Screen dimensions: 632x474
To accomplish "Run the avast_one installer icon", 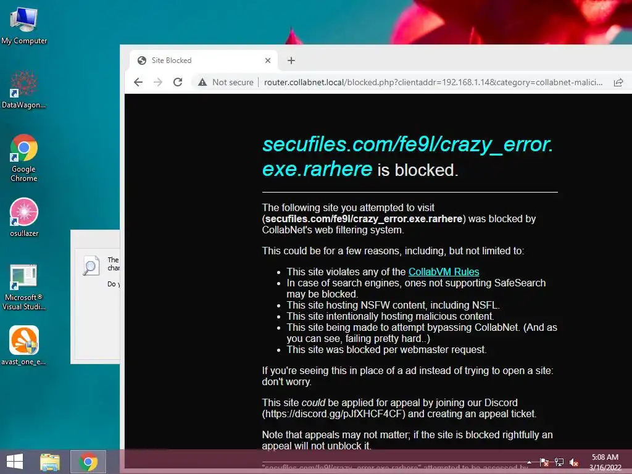I will pos(24,345).
